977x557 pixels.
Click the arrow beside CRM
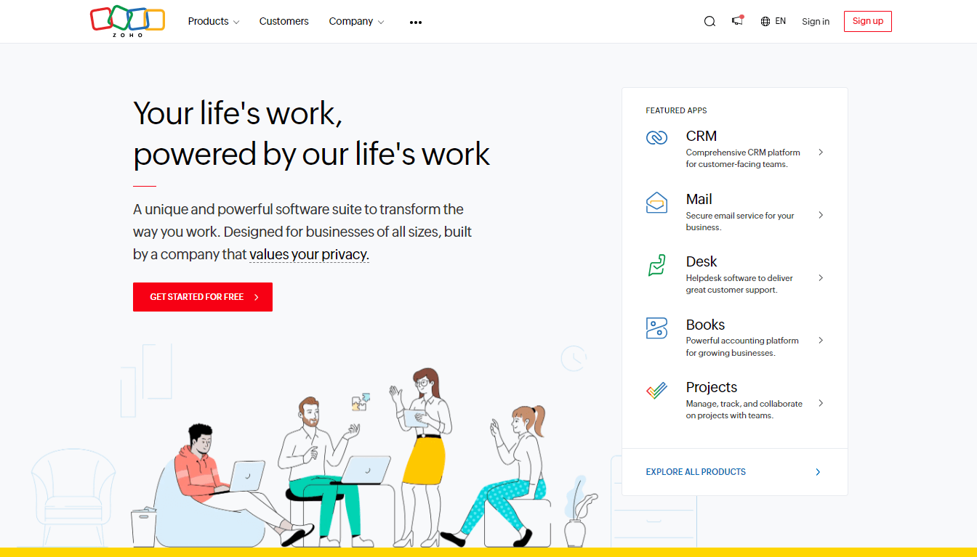point(821,153)
